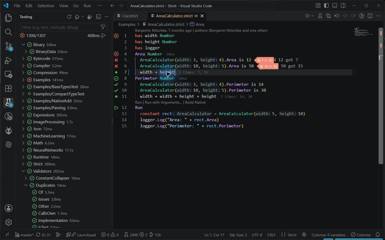Viewport: 385px width, 240px height.
Task: Open the Search view icon
Action: point(9,32)
